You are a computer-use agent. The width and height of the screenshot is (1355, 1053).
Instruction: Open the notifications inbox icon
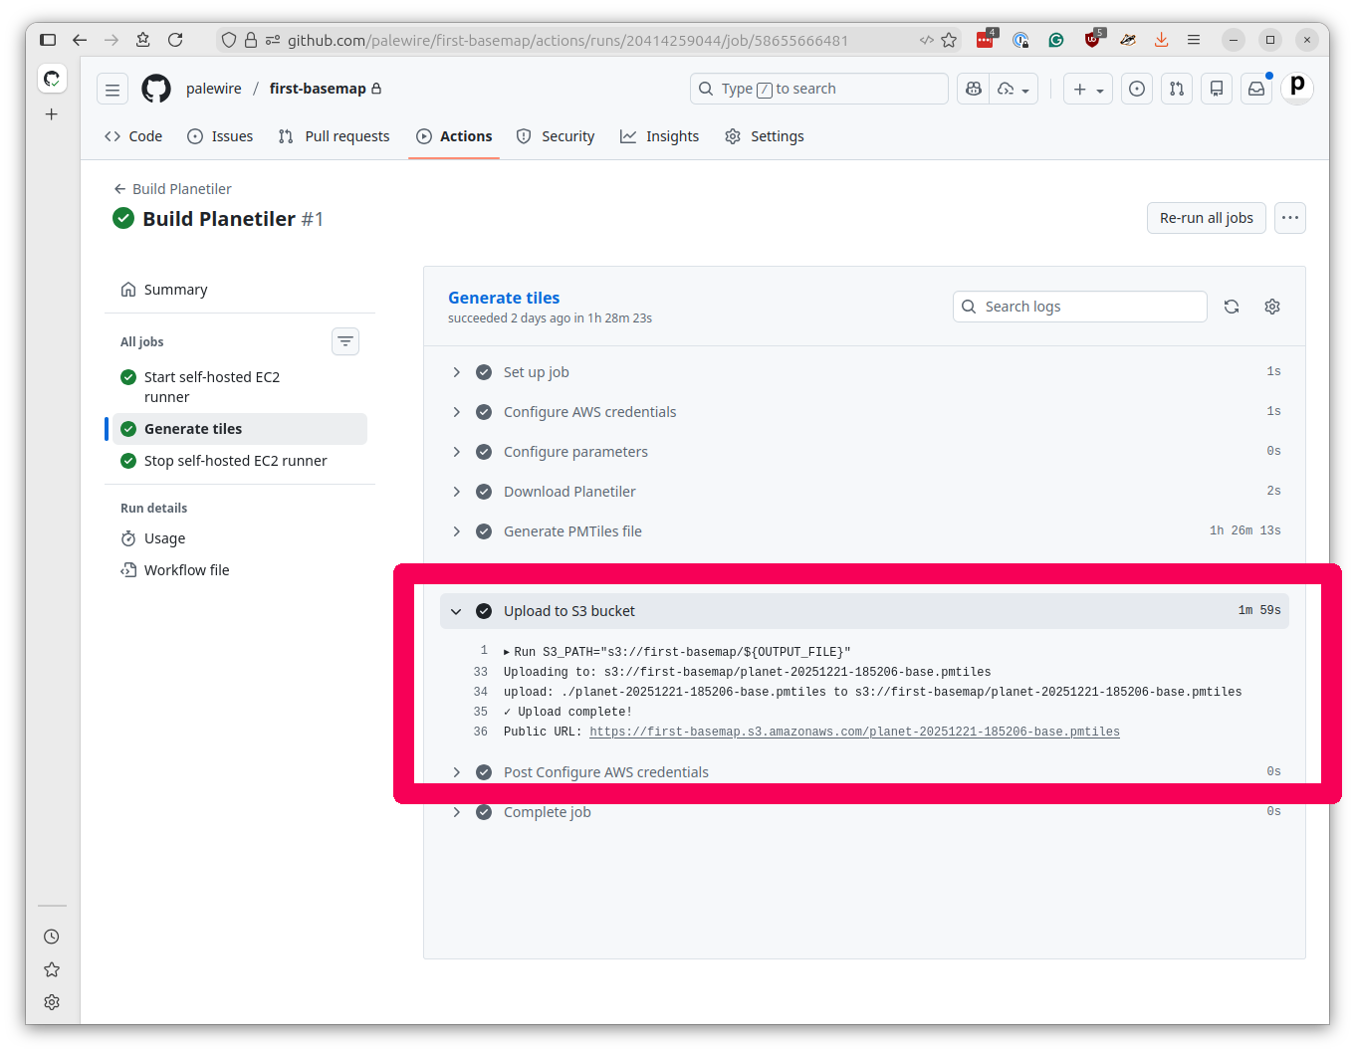[1255, 89]
